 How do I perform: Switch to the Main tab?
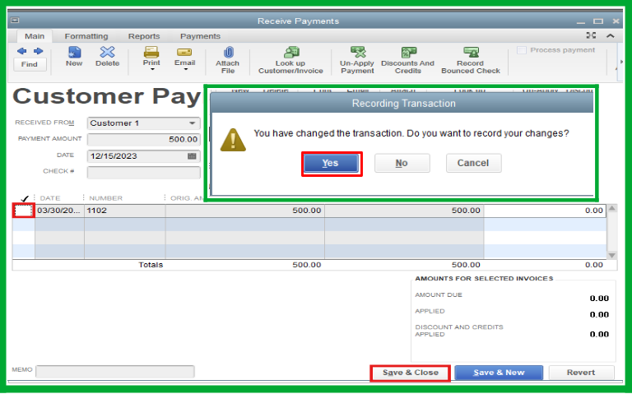coord(35,36)
